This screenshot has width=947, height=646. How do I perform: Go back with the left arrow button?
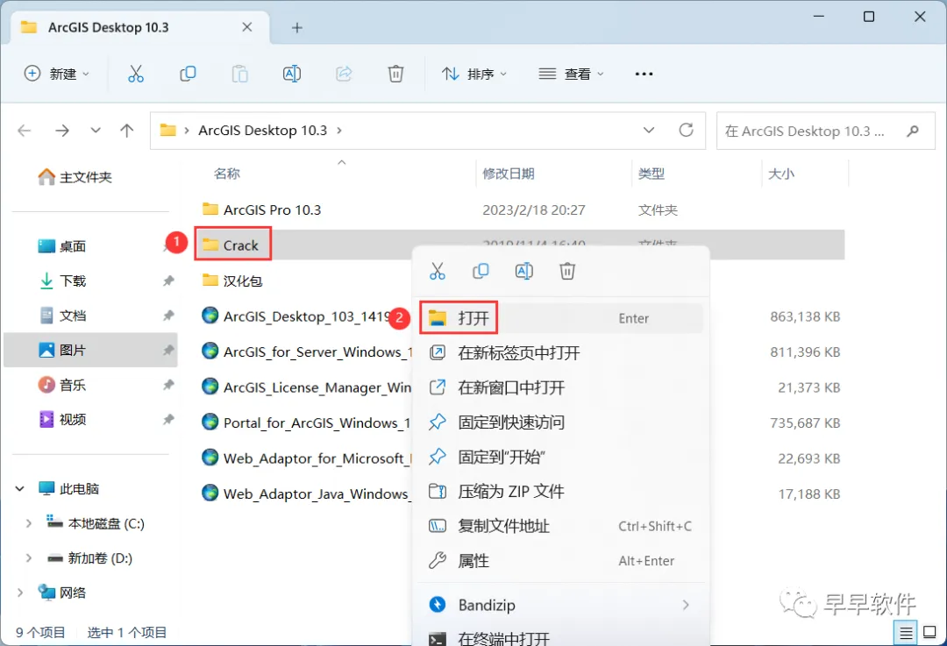point(25,131)
